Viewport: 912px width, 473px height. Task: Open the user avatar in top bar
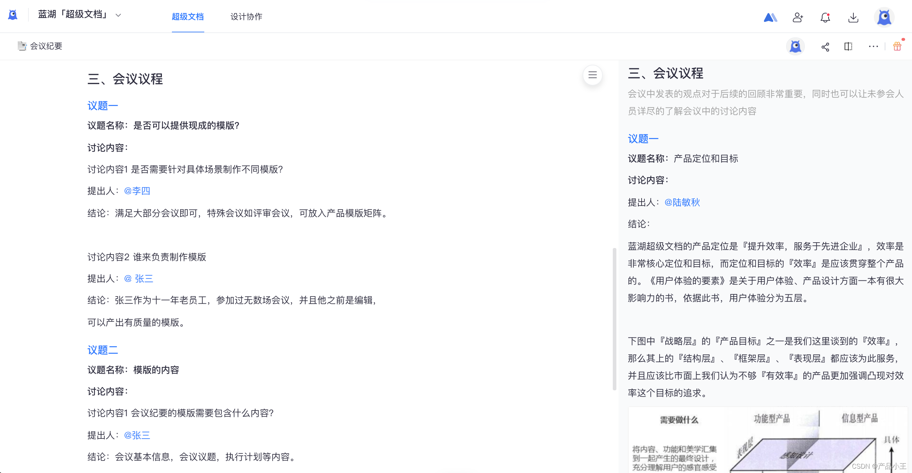pyautogui.click(x=884, y=17)
